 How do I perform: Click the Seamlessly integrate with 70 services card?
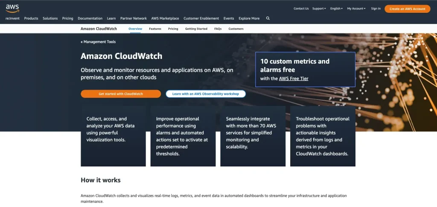coord(253,136)
